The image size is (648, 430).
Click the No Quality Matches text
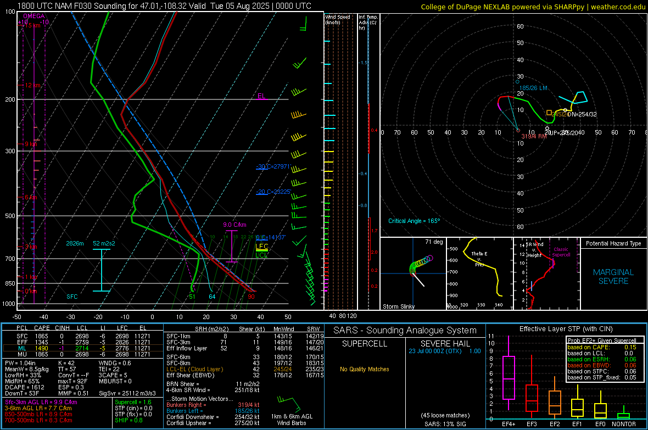pyautogui.click(x=365, y=369)
